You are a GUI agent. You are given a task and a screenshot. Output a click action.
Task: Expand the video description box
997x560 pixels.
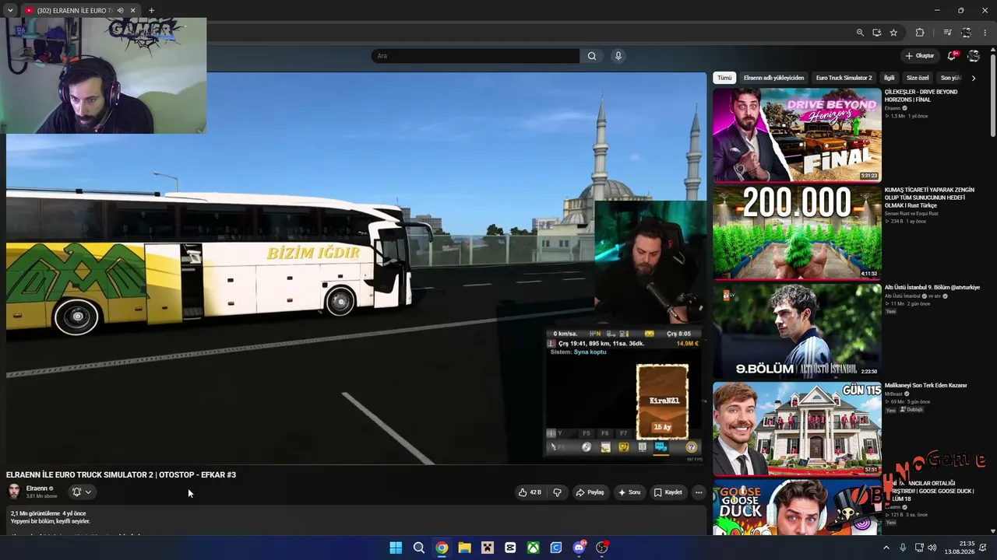tap(356, 520)
